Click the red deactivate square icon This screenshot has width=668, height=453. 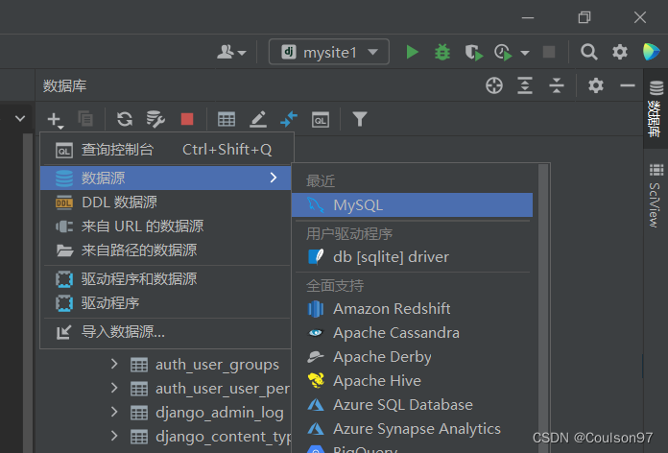click(187, 119)
